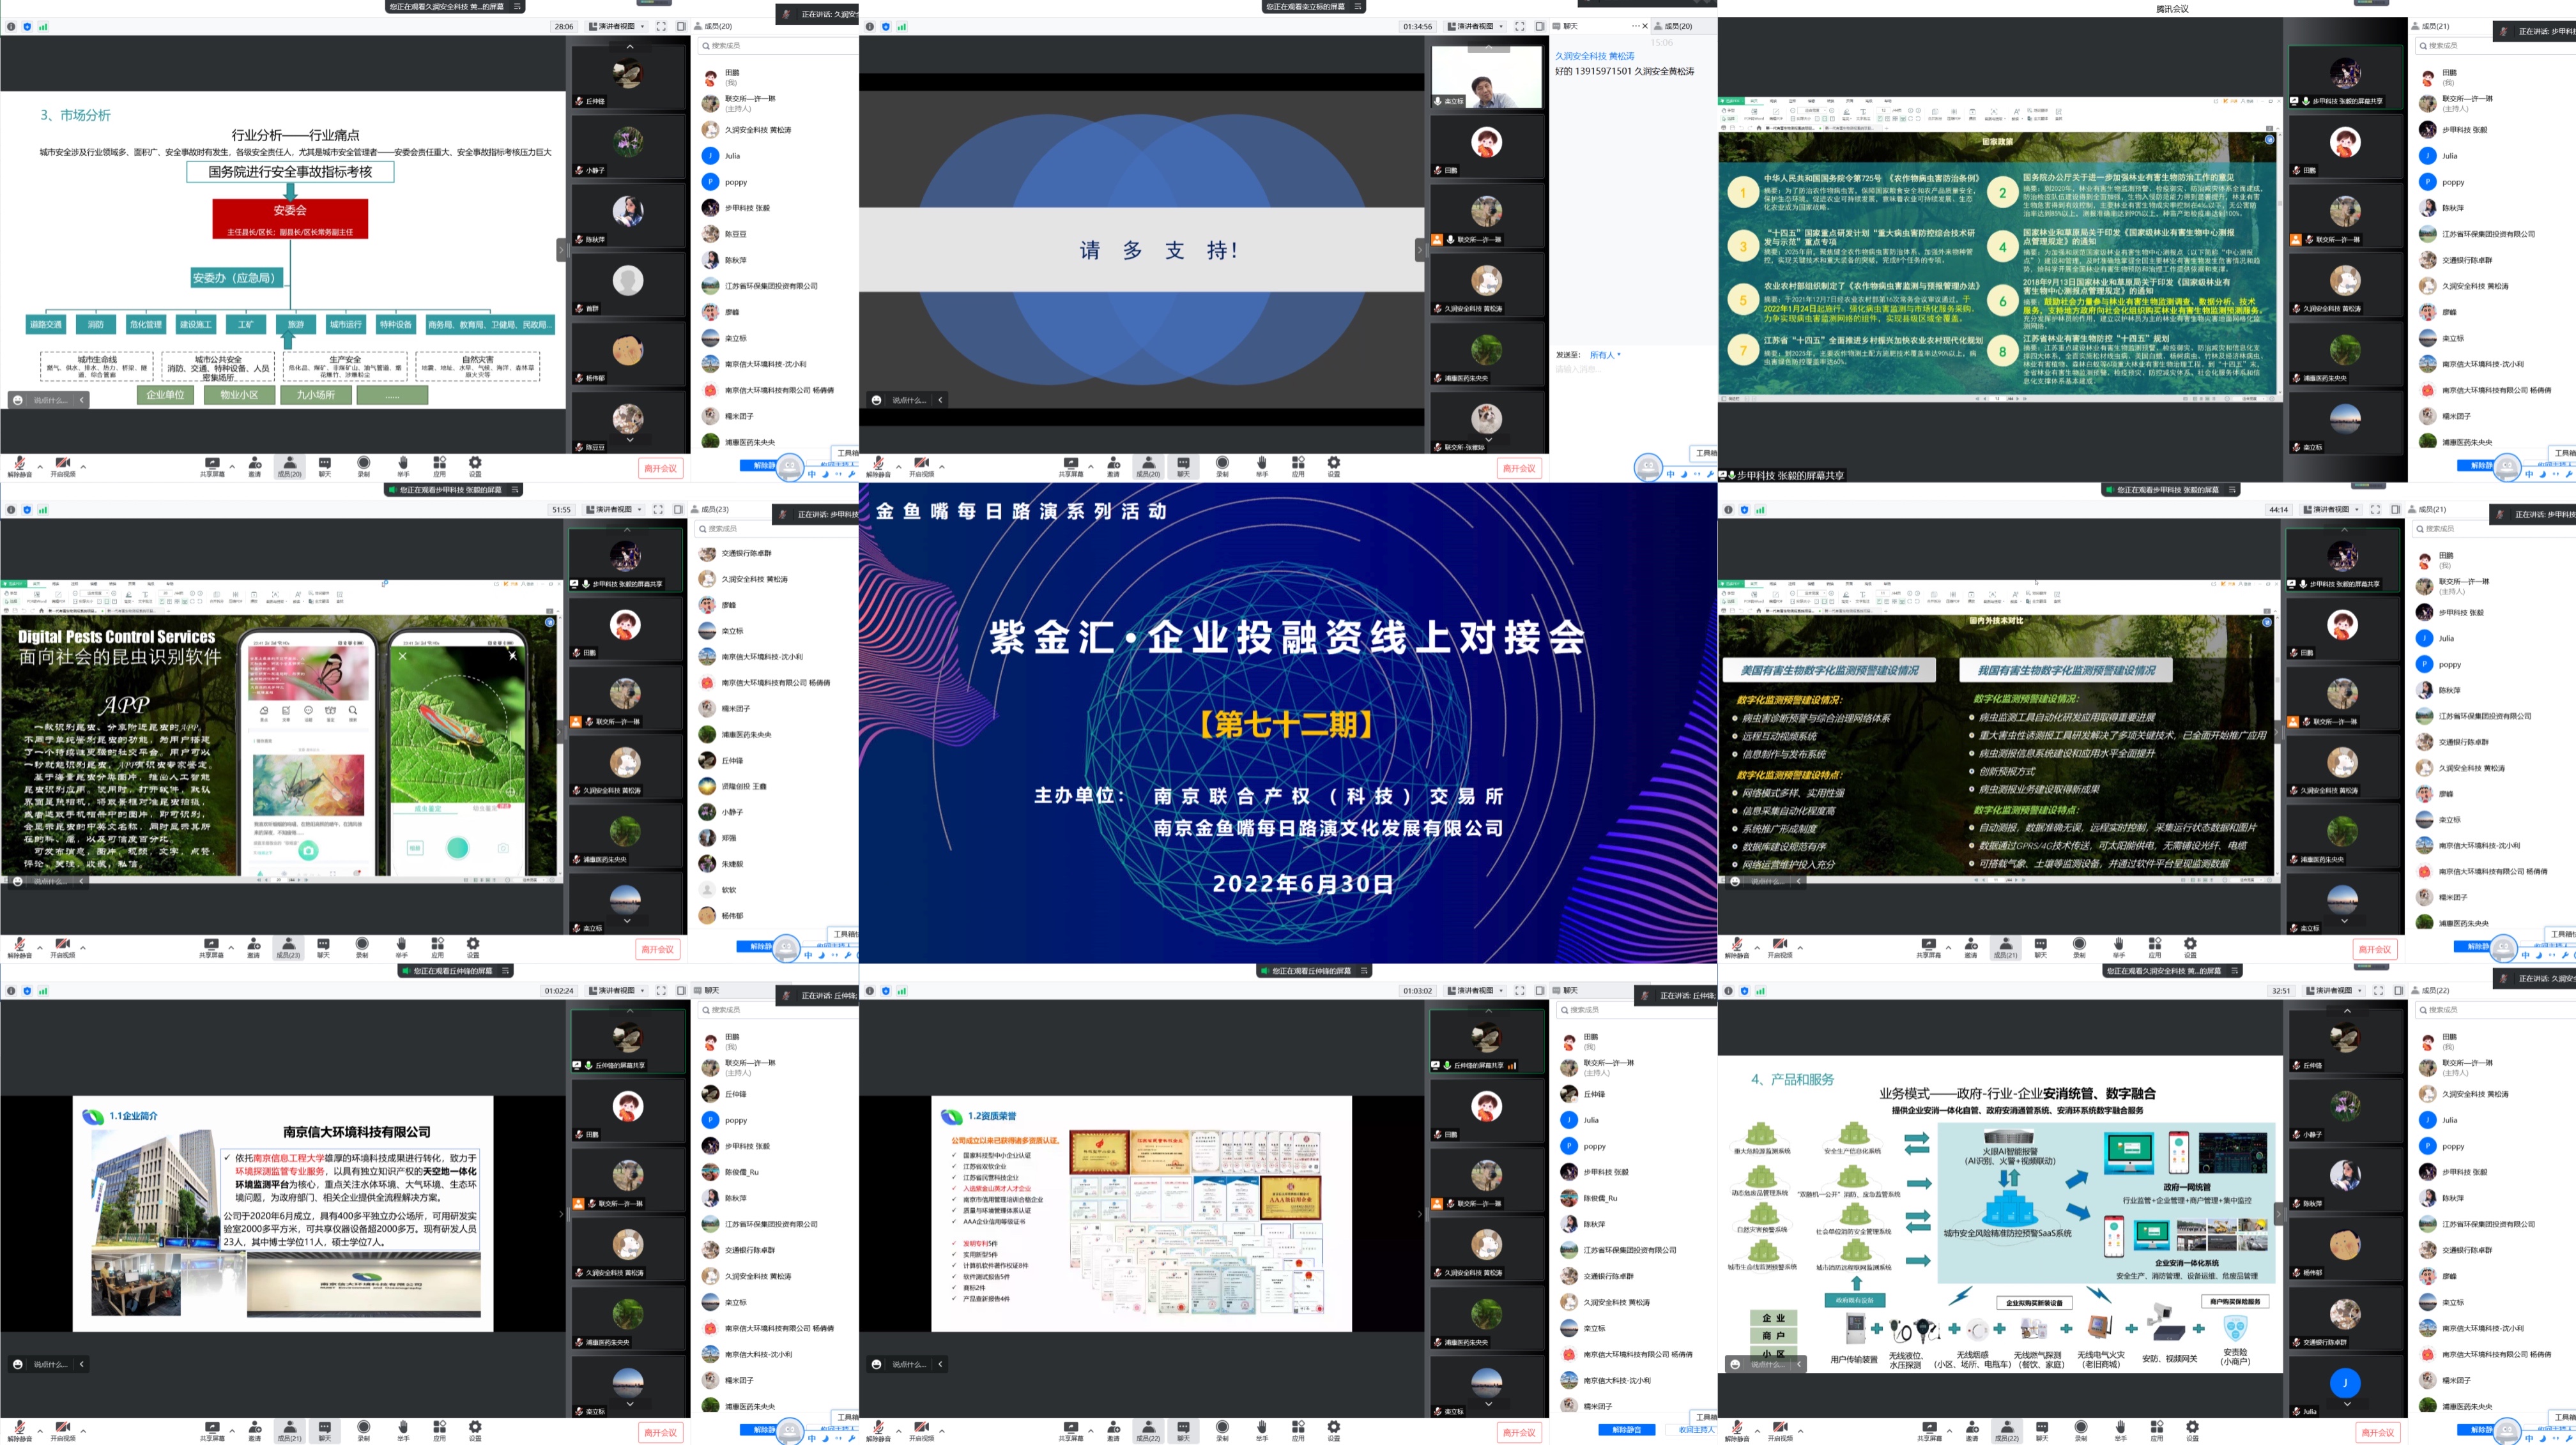Open settings gear in the 28:06 meeting window

coord(475,467)
